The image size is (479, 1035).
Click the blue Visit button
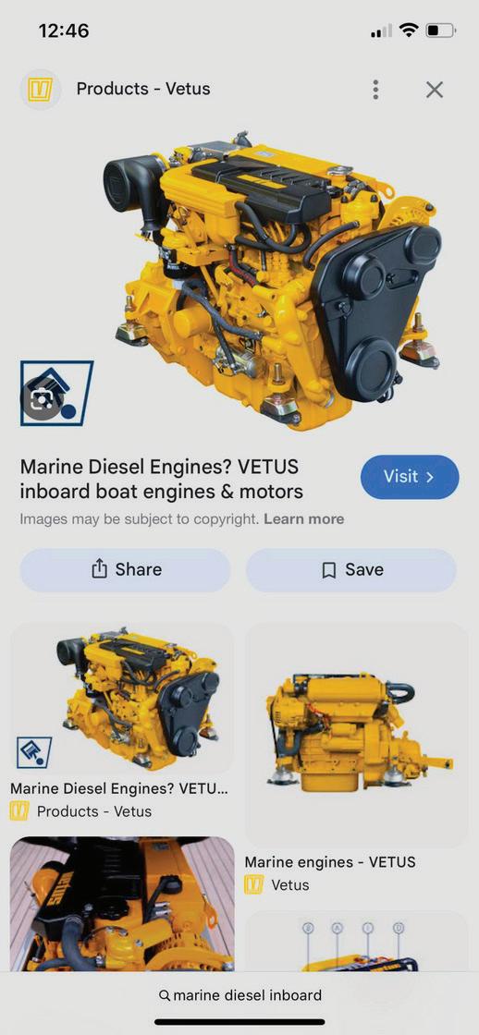(410, 477)
